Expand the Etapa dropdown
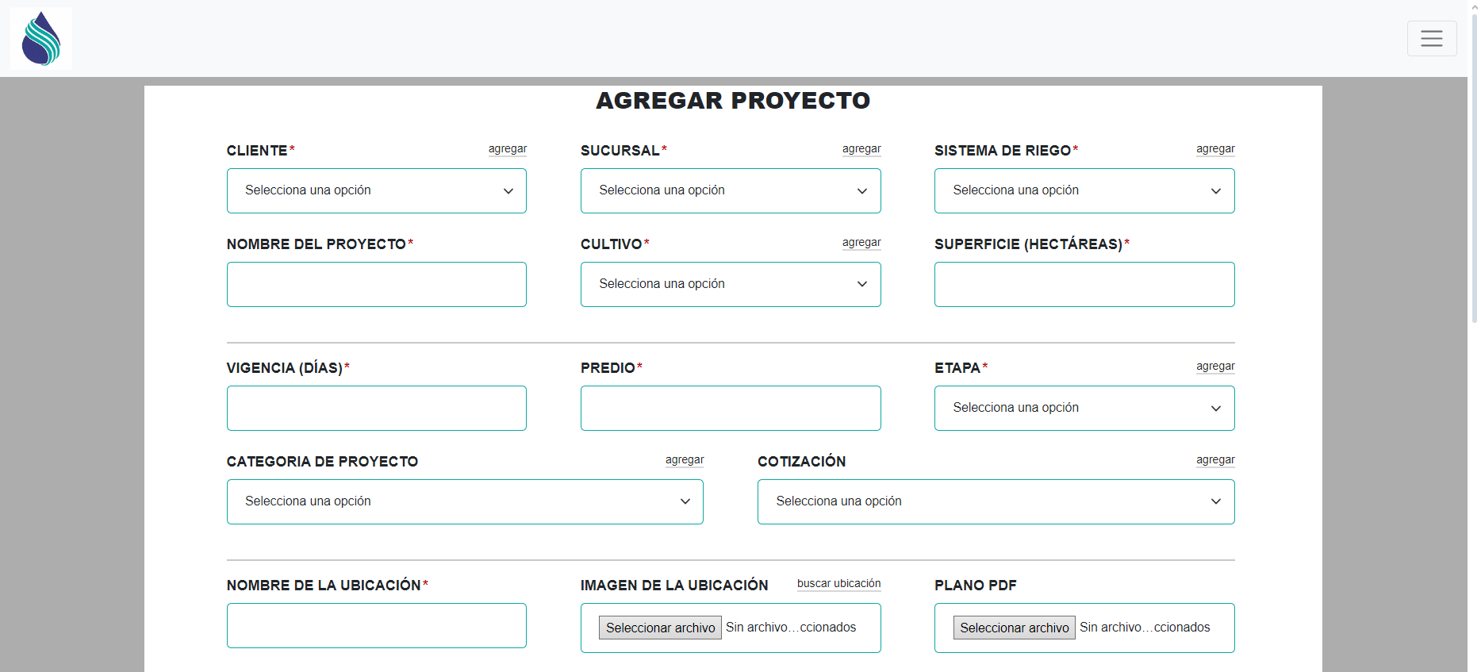 point(1084,408)
